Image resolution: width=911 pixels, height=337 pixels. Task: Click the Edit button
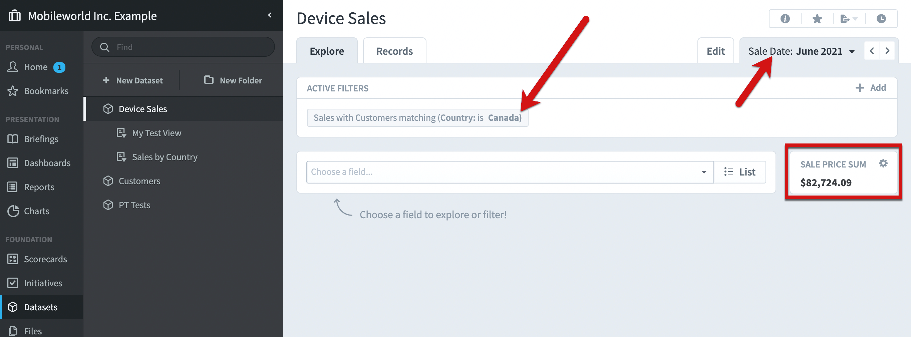pyautogui.click(x=715, y=51)
